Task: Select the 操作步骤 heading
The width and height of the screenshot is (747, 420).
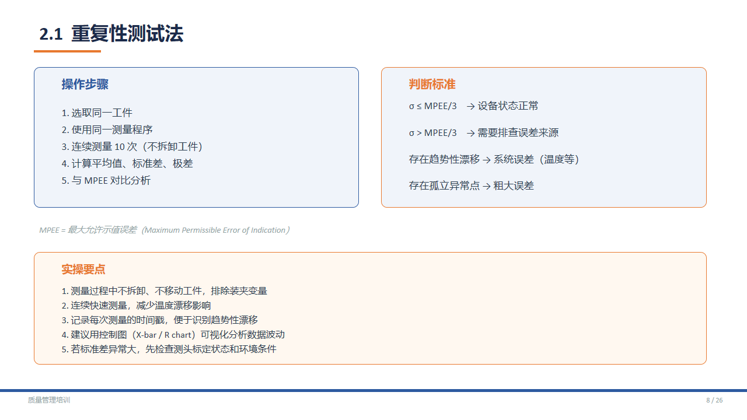Action: pyautogui.click(x=85, y=85)
